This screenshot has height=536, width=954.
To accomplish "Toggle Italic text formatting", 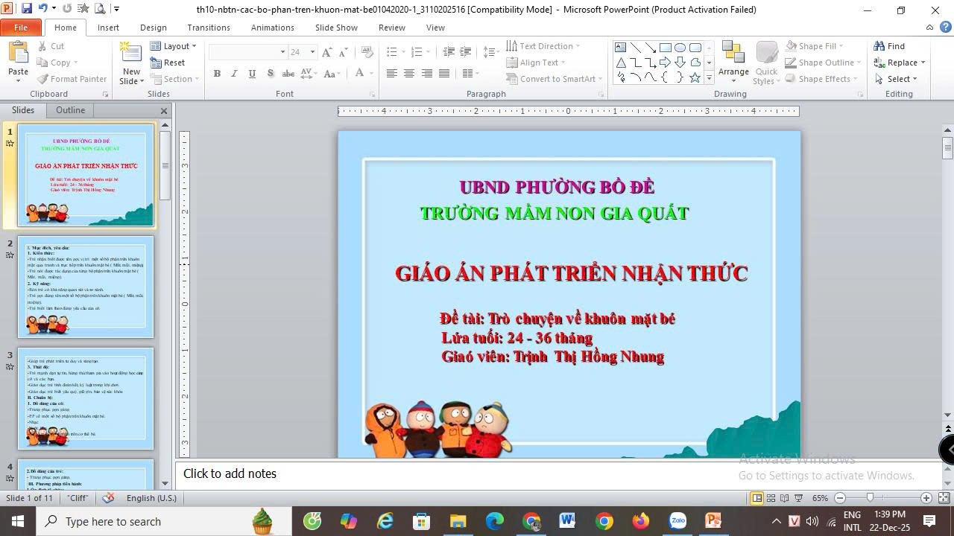I will pos(234,74).
